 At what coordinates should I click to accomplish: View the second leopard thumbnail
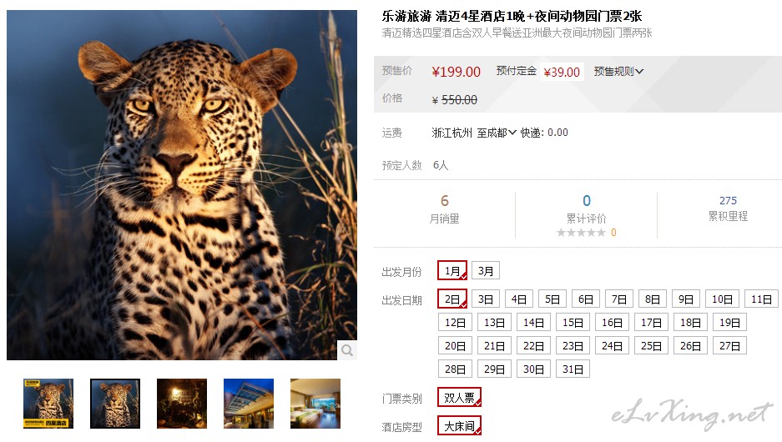tap(115, 404)
